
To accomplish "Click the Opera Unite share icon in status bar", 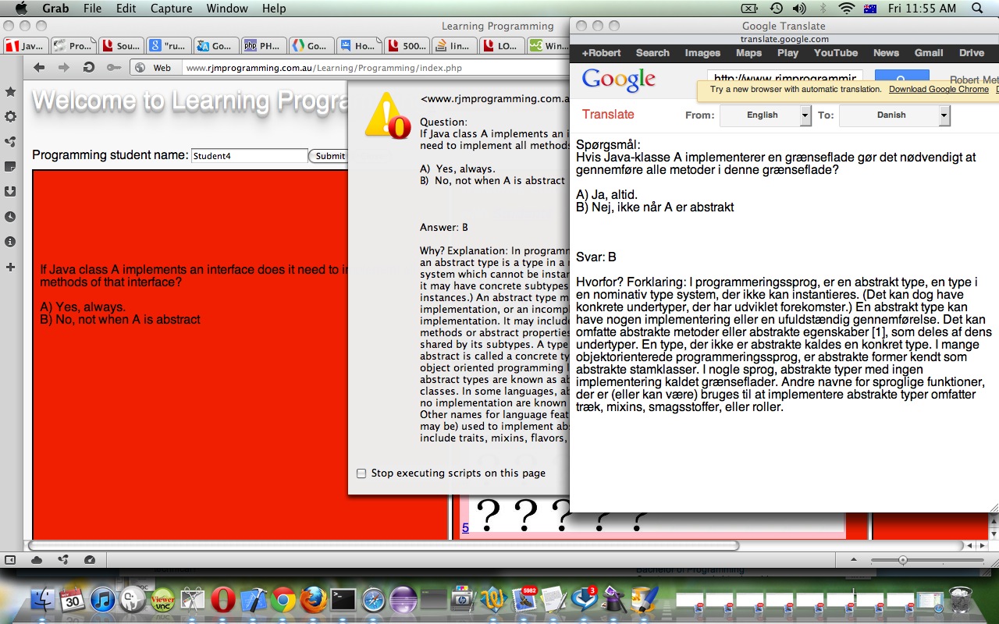I will pos(63,560).
